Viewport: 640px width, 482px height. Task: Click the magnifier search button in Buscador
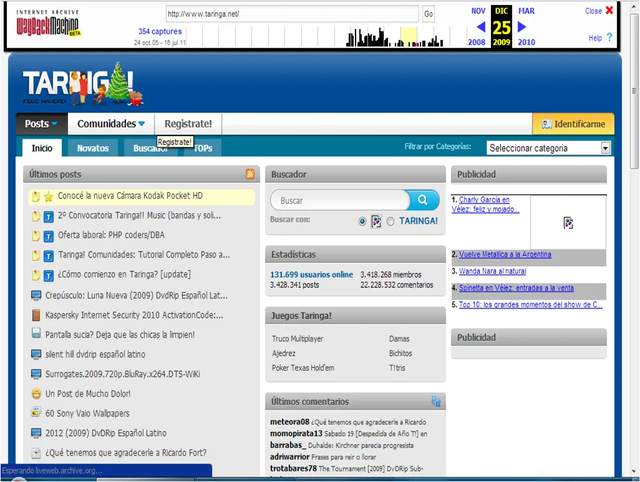424,200
